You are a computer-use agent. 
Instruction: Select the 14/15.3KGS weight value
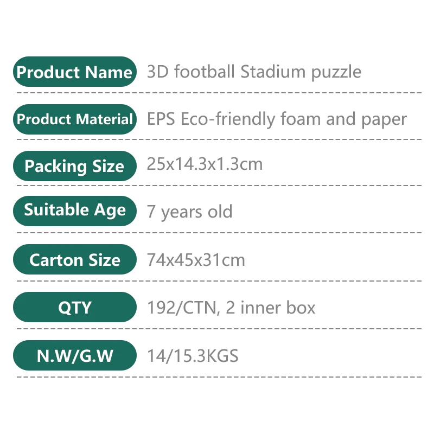pos(193,356)
